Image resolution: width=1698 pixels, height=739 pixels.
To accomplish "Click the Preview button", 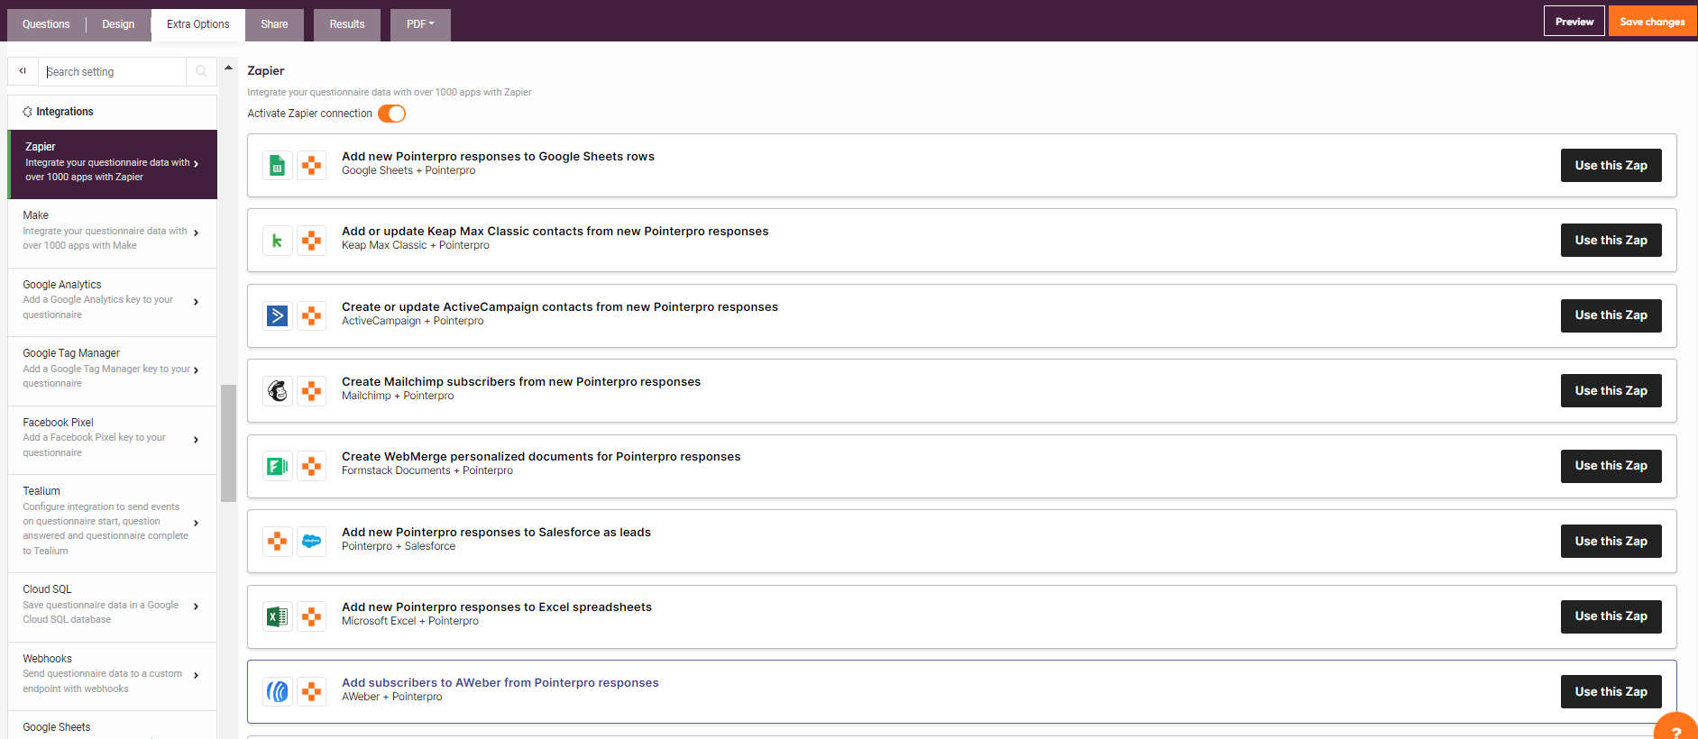I will click(1574, 22).
